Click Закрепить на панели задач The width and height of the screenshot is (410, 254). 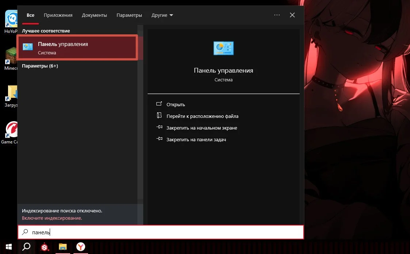click(x=196, y=140)
